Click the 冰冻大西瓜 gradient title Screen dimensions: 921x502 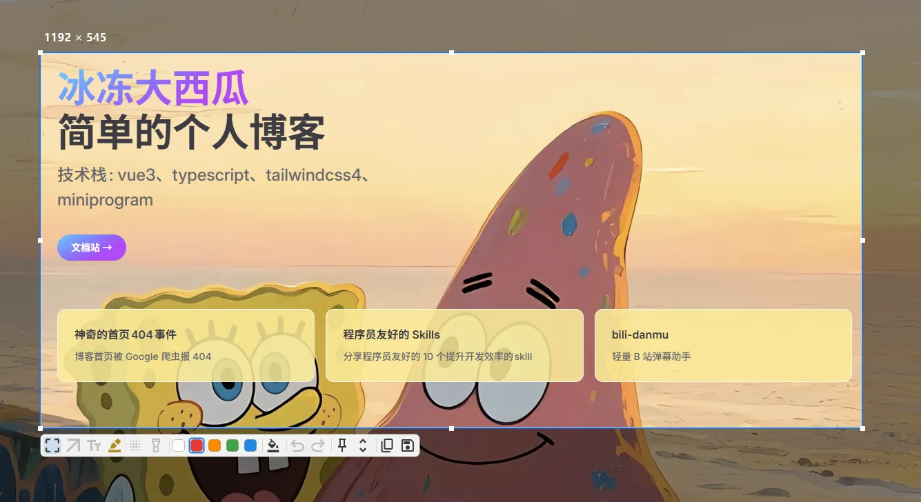(x=153, y=89)
